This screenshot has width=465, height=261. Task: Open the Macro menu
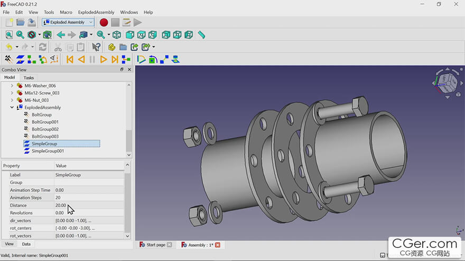(66, 12)
